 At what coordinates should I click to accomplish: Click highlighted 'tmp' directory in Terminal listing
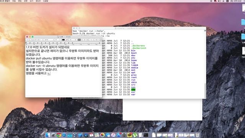point(133,89)
